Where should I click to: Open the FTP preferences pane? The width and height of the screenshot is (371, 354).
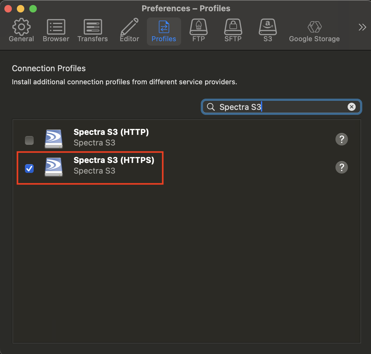tap(199, 31)
